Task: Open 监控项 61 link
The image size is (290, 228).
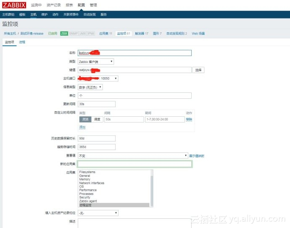Action: click(124, 34)
